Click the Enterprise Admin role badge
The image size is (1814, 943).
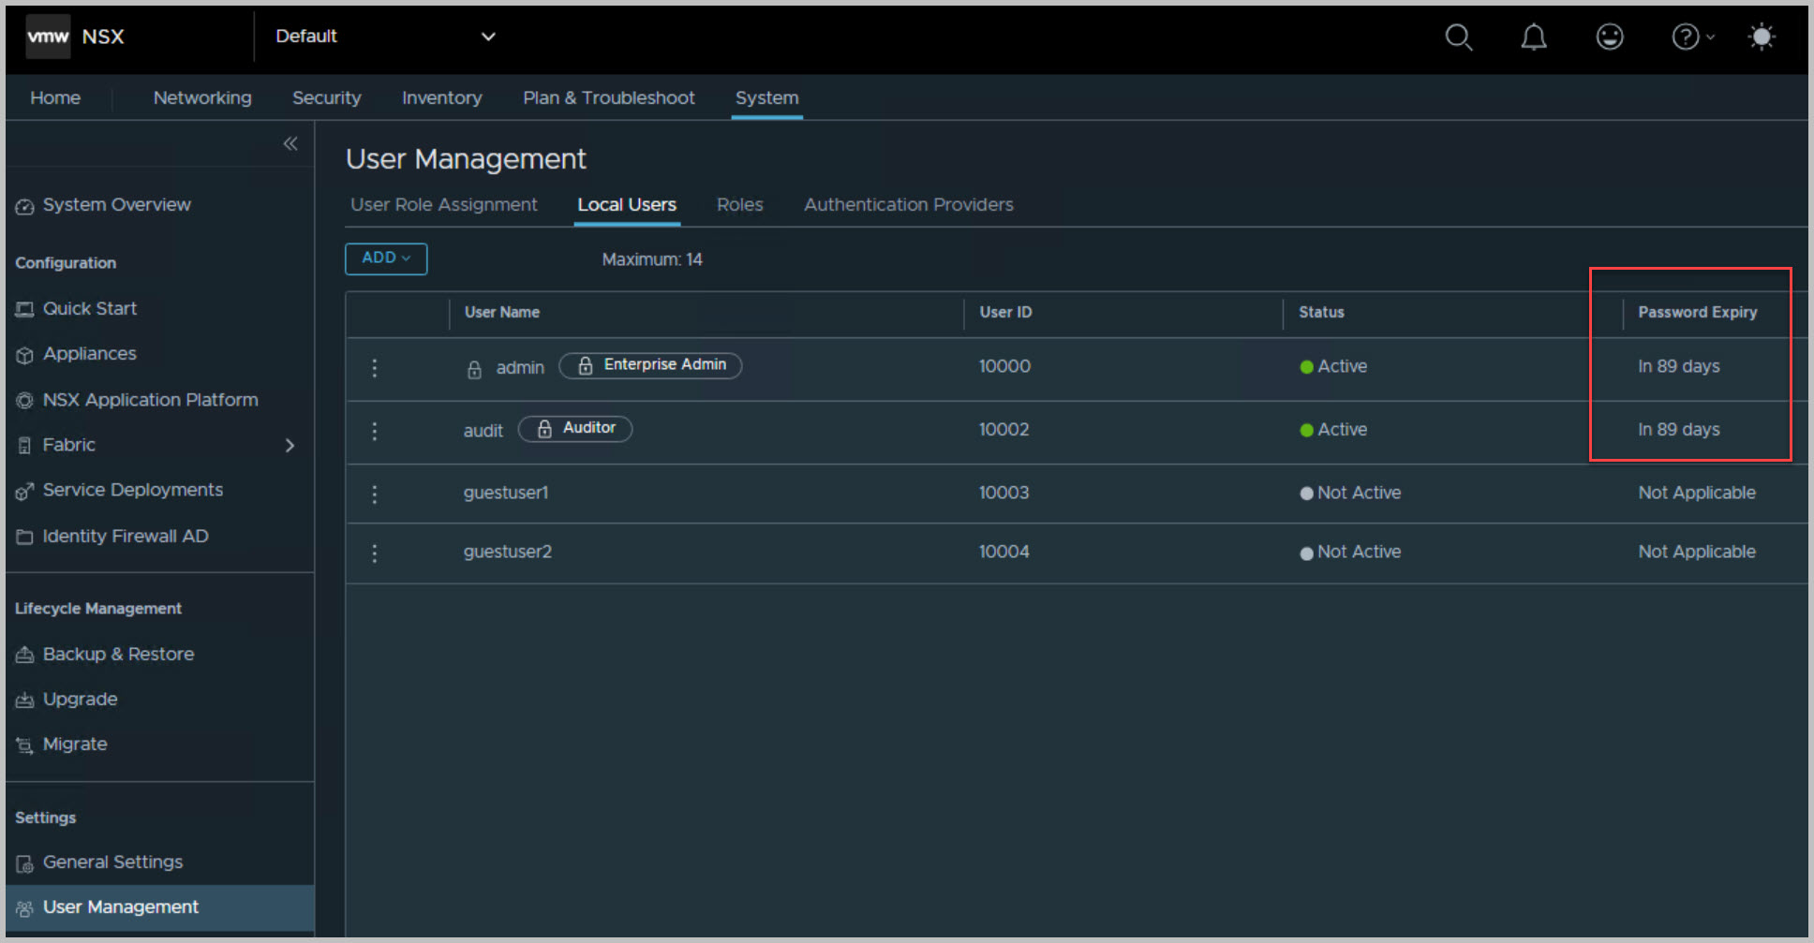click(651, 365)
